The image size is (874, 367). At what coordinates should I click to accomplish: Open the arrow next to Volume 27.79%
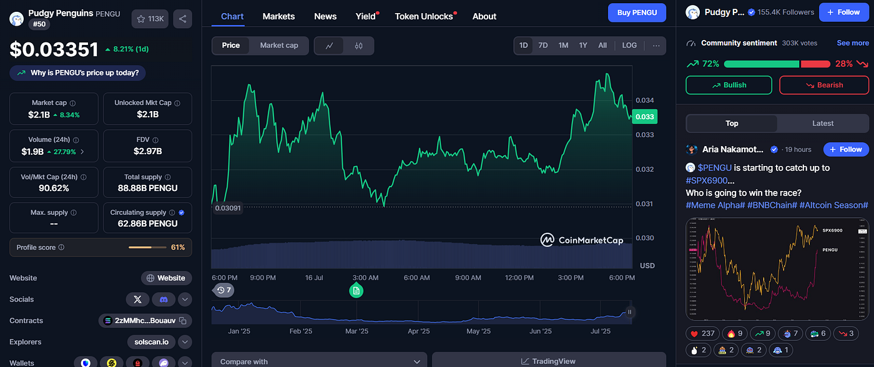(82, 152)
